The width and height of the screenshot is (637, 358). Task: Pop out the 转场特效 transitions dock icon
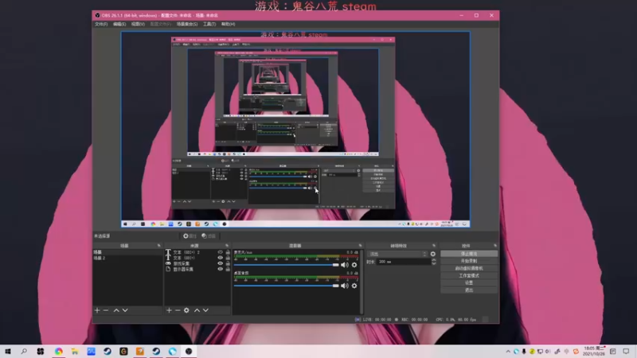pos(434,246)
